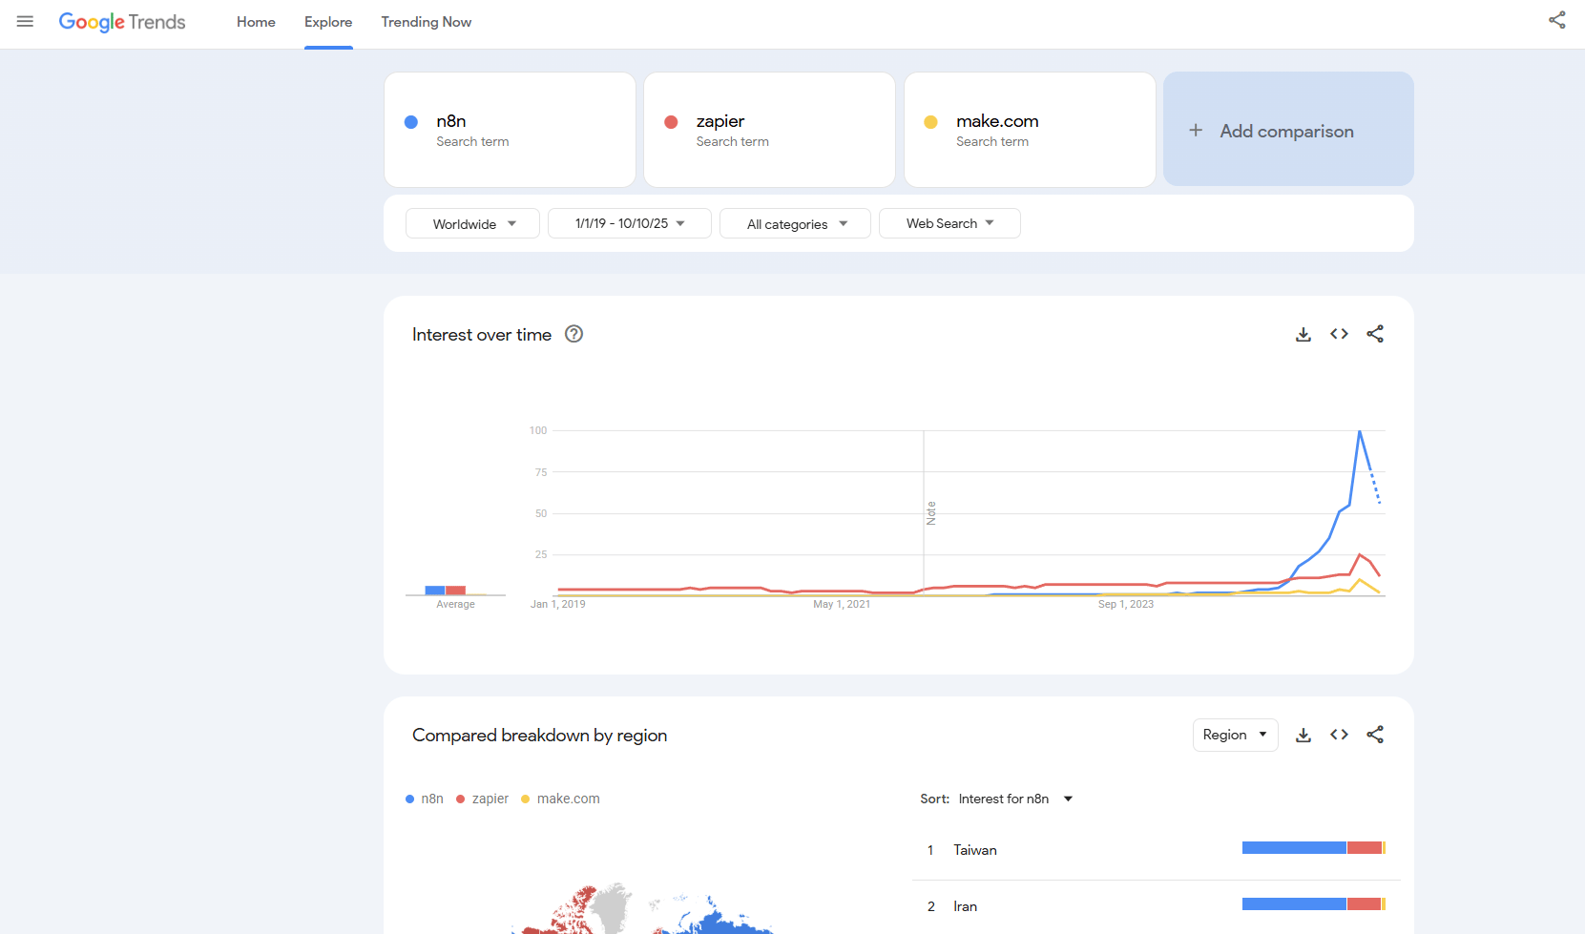Share the Interest over time chart
Viewport: 1585px width, 934px height.
(x=1374, y=334)
